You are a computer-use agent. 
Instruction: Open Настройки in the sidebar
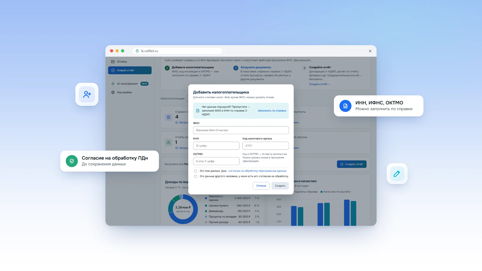[x=130, y=92]
